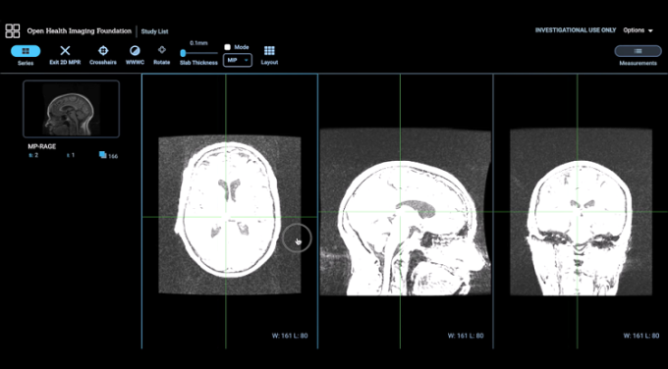Viewport: 668px width, 369px height.
Task: Enable the Mode checkbox
Action: click(x=228, y=47)
